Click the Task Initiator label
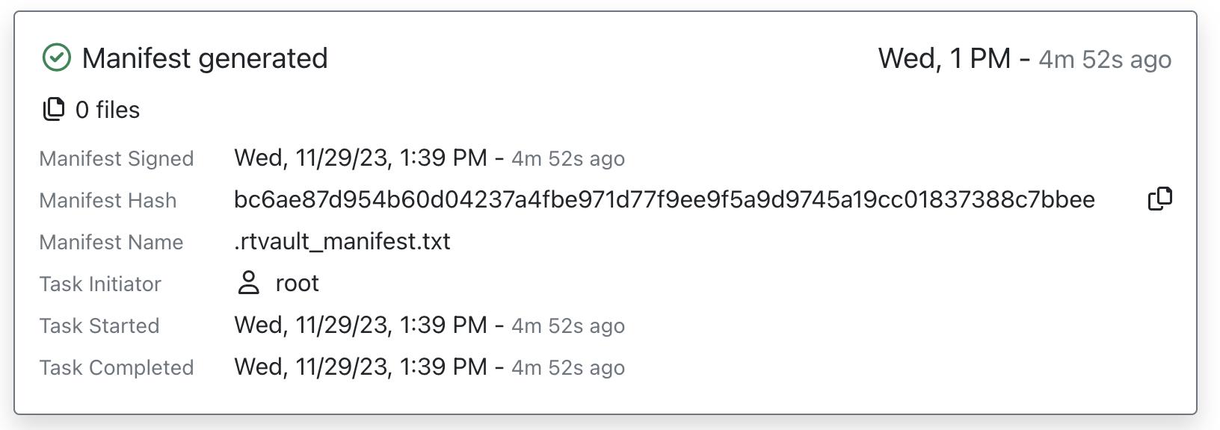This screenshot has width=1220, height=430. tap(100, 284)
